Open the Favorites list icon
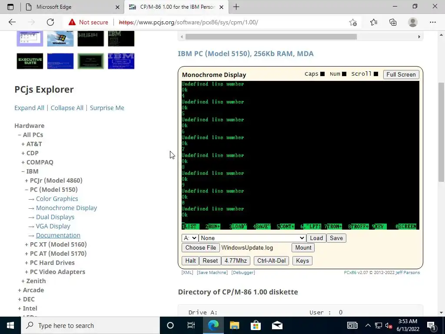The width and height of the screenshot is (445, 334). click(373, 22)
